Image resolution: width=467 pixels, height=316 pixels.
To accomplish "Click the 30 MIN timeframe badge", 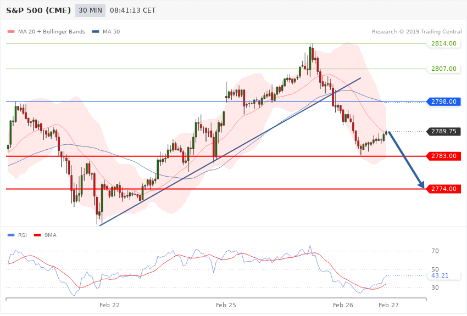I will click(x=90, y=10).
